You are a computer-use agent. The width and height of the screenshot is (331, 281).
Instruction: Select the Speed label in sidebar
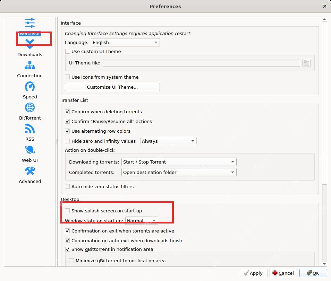click(30, 97)
